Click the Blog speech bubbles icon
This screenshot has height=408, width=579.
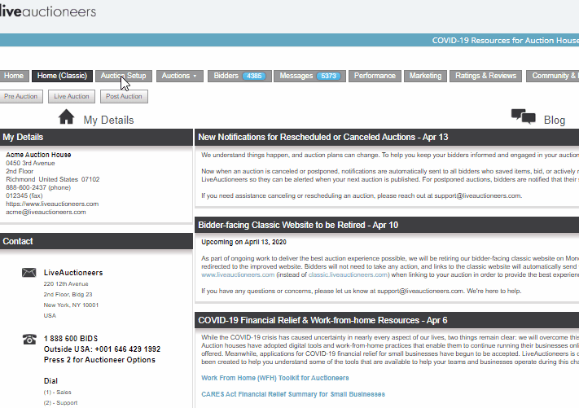(524, 116)
